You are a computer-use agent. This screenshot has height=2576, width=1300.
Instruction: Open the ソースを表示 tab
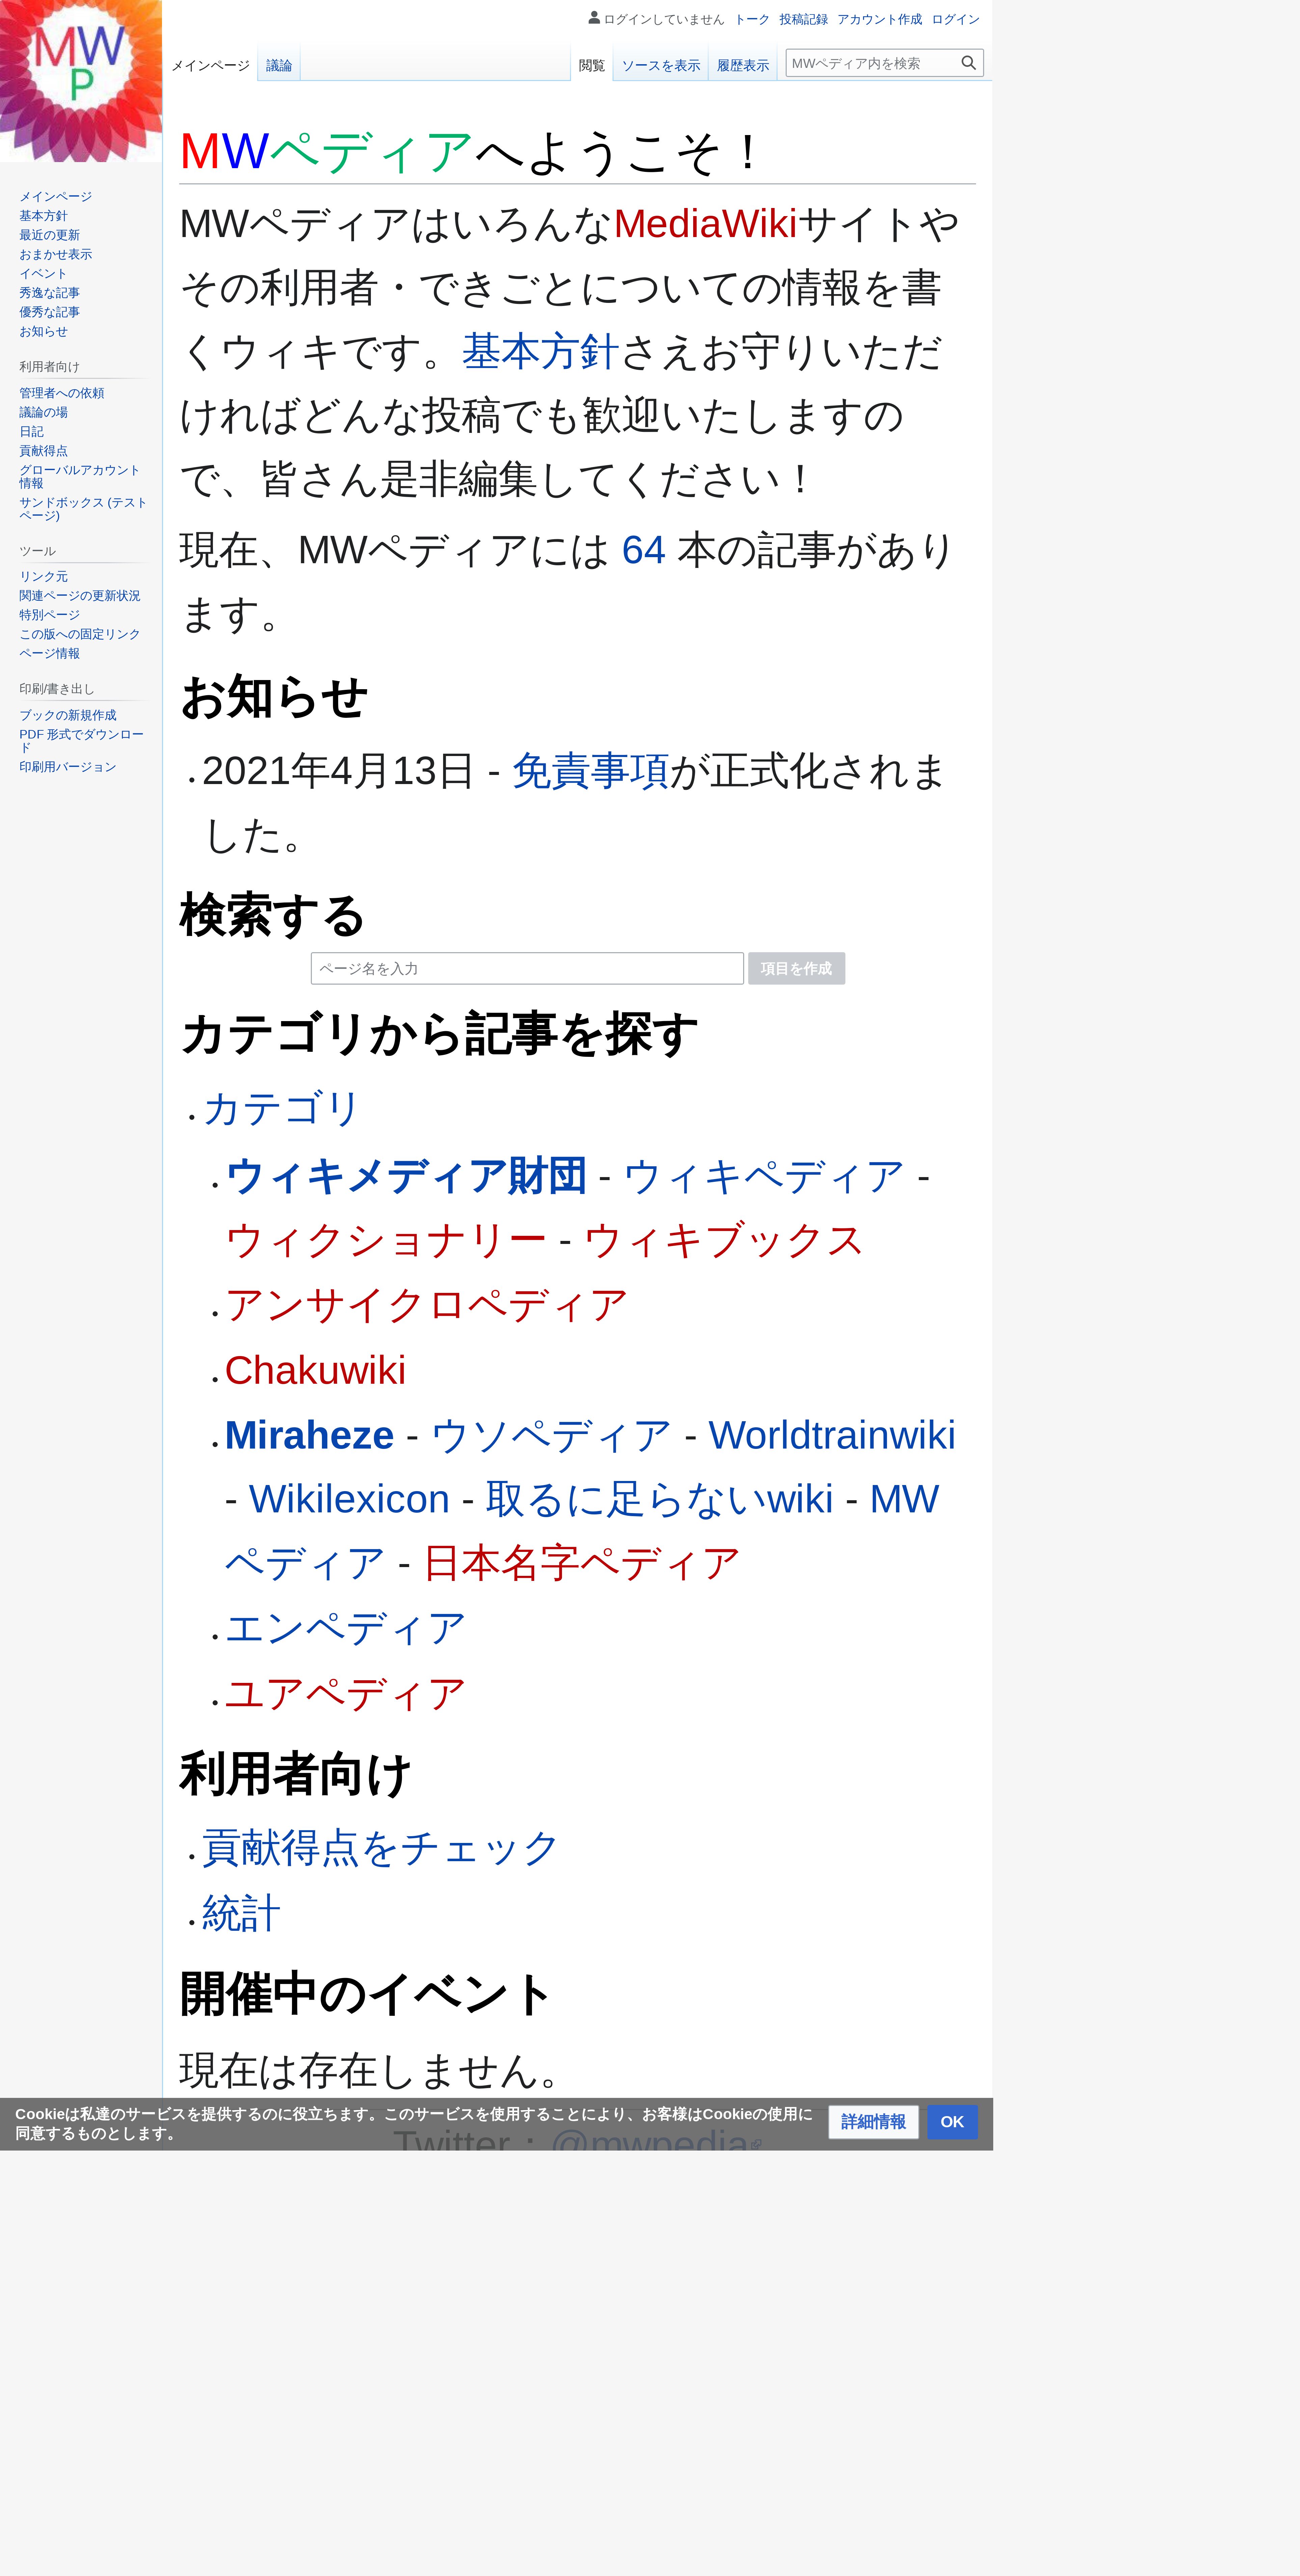point(660,66)
